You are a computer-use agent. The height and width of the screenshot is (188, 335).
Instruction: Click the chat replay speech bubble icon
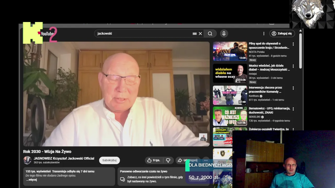122,179
